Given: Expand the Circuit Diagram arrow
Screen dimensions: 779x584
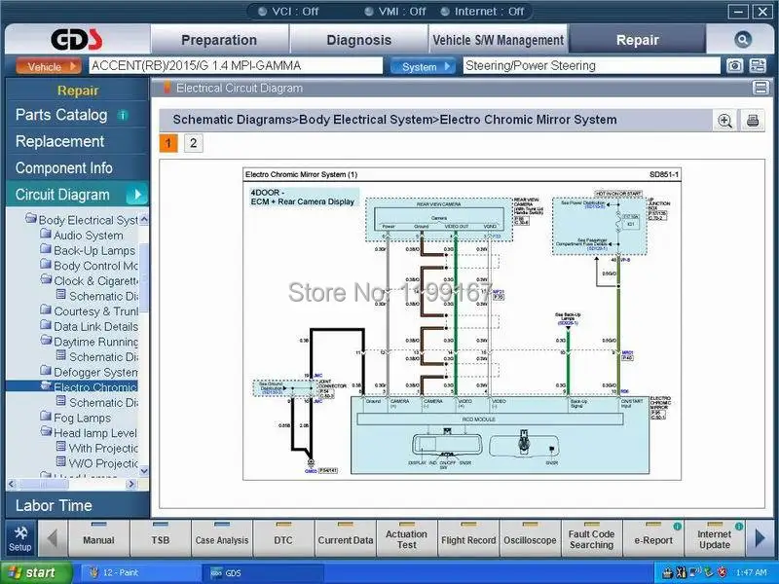Looking at the screenshot, I should 137,195.
